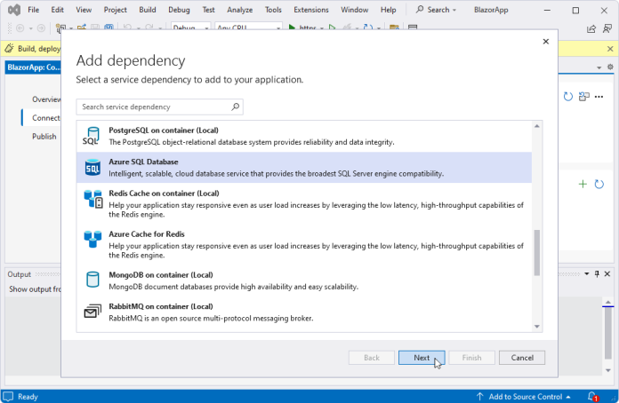Click the Cancel button

click(522, 358)
